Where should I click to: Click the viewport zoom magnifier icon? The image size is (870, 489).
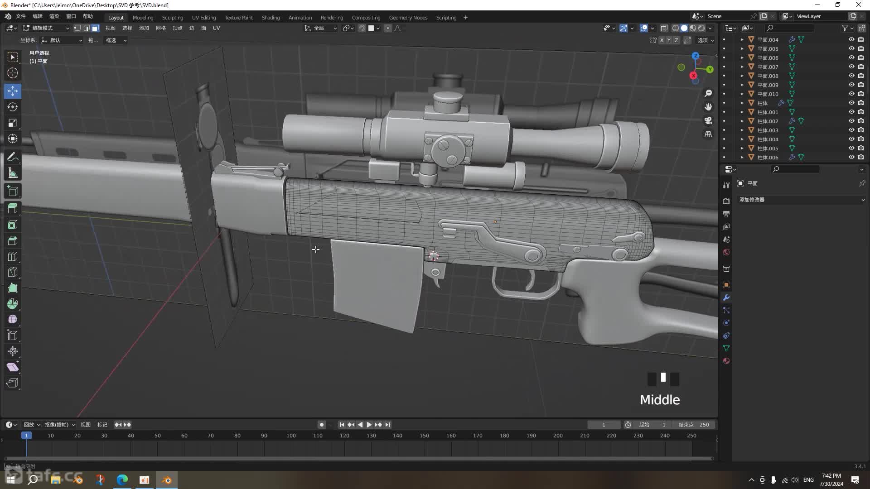pos(708,93)
